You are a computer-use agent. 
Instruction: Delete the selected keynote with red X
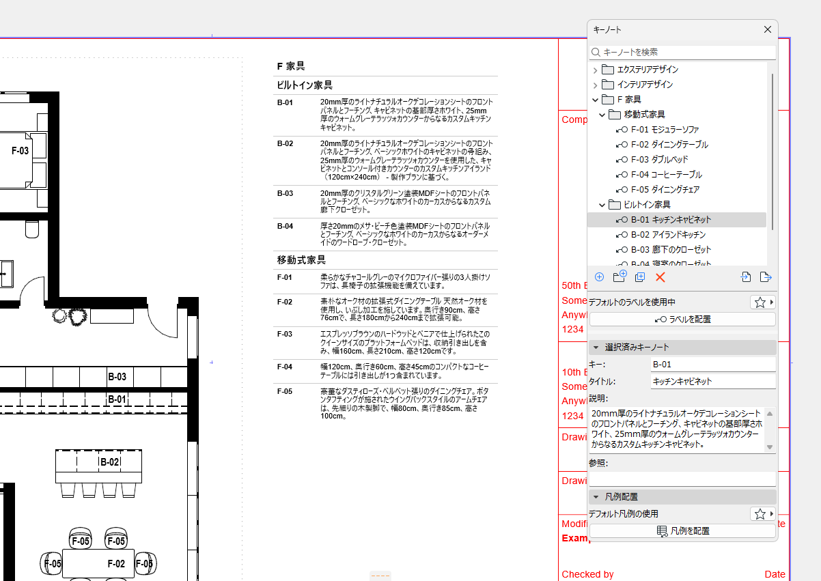660,277
